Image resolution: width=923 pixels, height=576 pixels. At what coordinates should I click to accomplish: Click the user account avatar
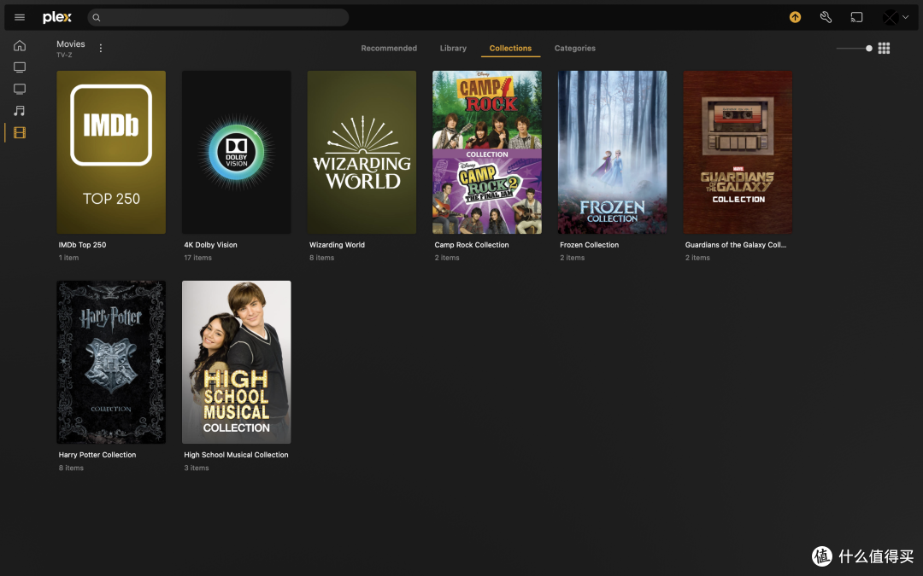tap(890, 18)
